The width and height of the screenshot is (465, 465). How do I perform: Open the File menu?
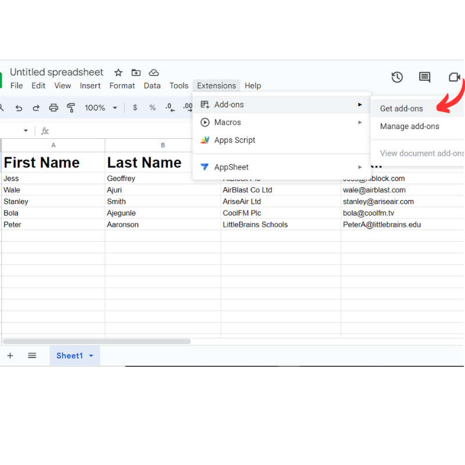17,85
